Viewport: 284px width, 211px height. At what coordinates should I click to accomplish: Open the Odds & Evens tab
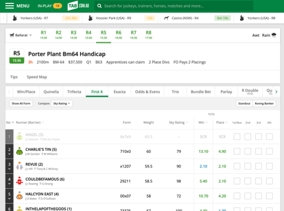[x=147, y=92]
